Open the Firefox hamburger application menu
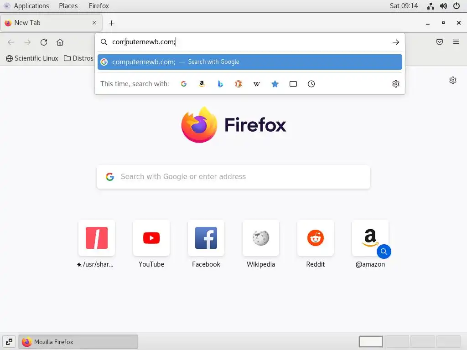The image size is (467, 350). click(456, 42)
